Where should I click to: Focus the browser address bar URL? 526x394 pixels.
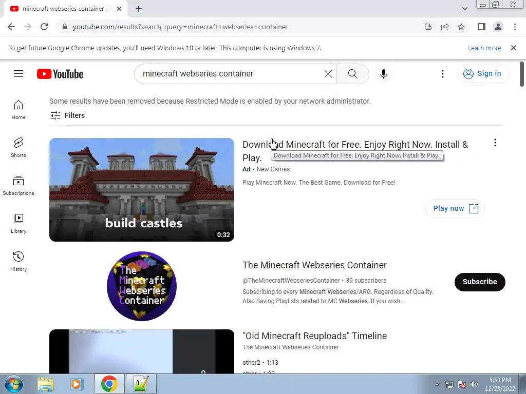tap(180, 27)
